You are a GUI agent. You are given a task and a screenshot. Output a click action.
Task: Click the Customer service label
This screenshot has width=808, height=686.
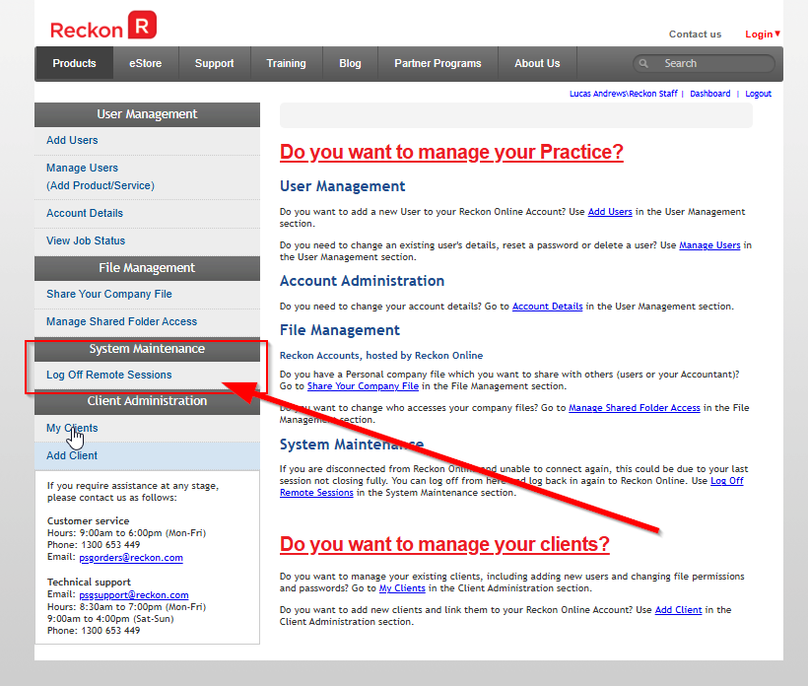click(88, 521)
